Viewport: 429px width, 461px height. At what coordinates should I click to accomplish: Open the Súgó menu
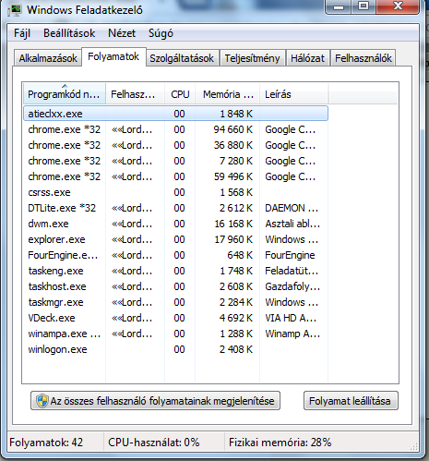[x=161, y=33]
